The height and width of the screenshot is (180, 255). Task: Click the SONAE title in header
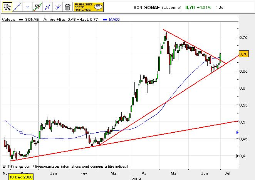coord(152,7)
